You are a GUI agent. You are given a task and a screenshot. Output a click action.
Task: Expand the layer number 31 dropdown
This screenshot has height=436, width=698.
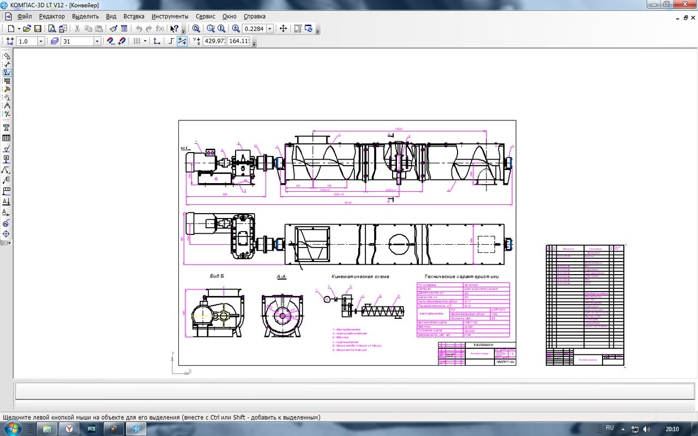point(98,41)
